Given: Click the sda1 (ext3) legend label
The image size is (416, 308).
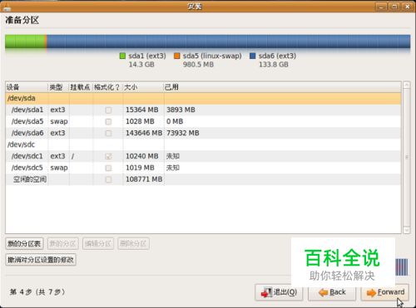Looking at the screenshot, I should pyautogui.click(x=147, y=56).
